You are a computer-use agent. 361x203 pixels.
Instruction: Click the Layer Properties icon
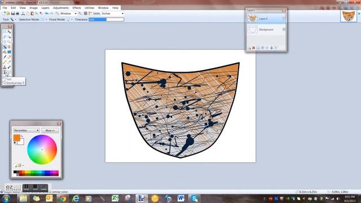coord(276,47)
